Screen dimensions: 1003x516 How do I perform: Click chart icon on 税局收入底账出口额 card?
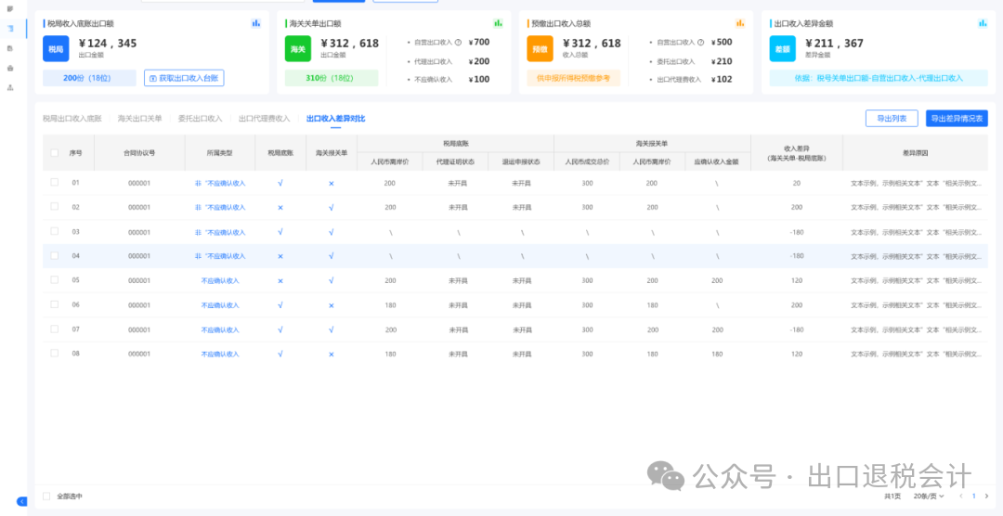(256, 23)
